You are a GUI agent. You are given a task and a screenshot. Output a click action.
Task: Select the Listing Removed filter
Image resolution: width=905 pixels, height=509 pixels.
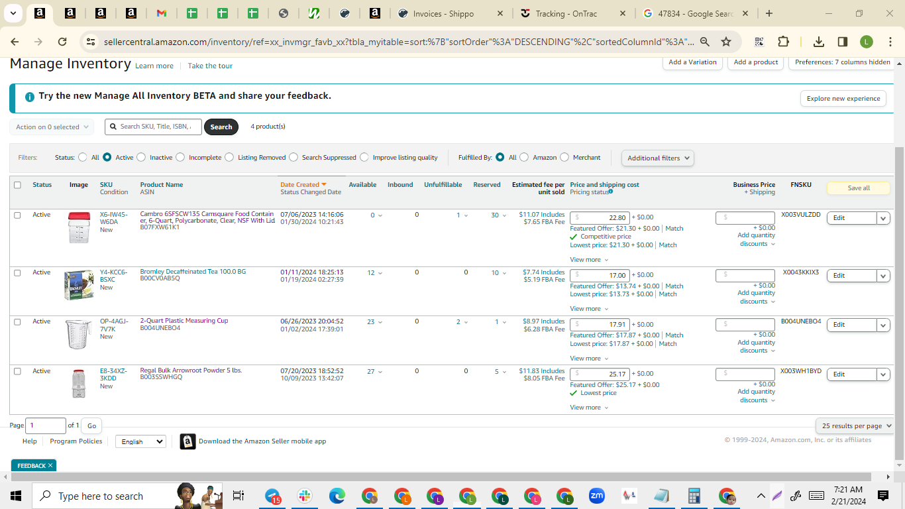pos(229,158)
